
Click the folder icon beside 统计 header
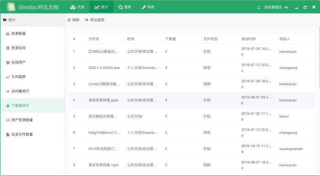pos(5,20)
